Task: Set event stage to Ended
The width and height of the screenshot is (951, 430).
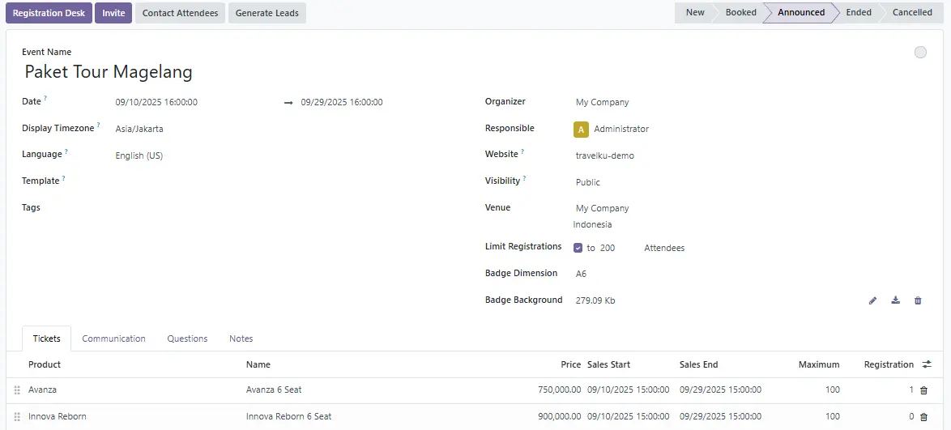Action: pyautogui.click(x=859, y=12)
